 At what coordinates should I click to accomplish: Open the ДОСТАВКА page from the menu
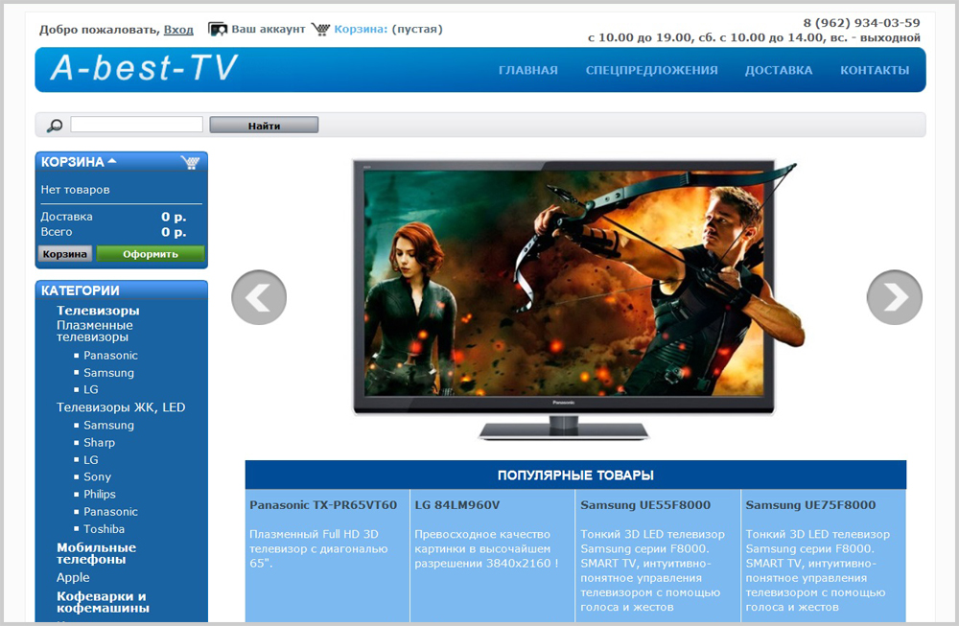click(779, 70)
